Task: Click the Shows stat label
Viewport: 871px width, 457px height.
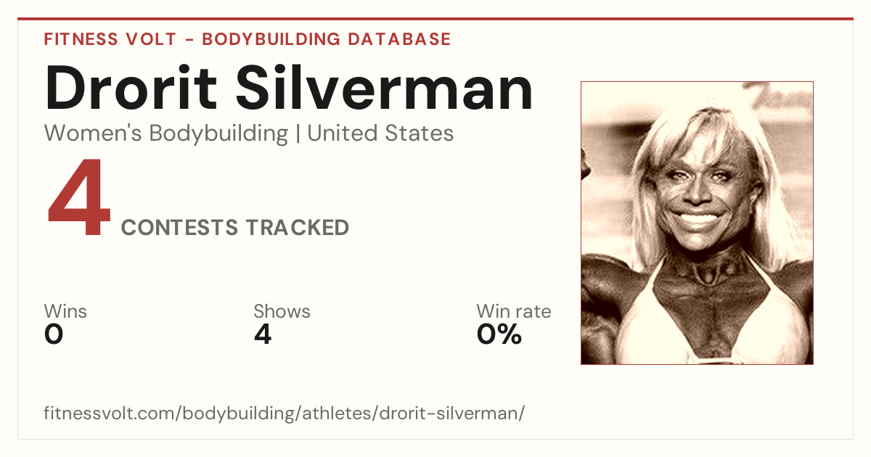Action: 282,311
